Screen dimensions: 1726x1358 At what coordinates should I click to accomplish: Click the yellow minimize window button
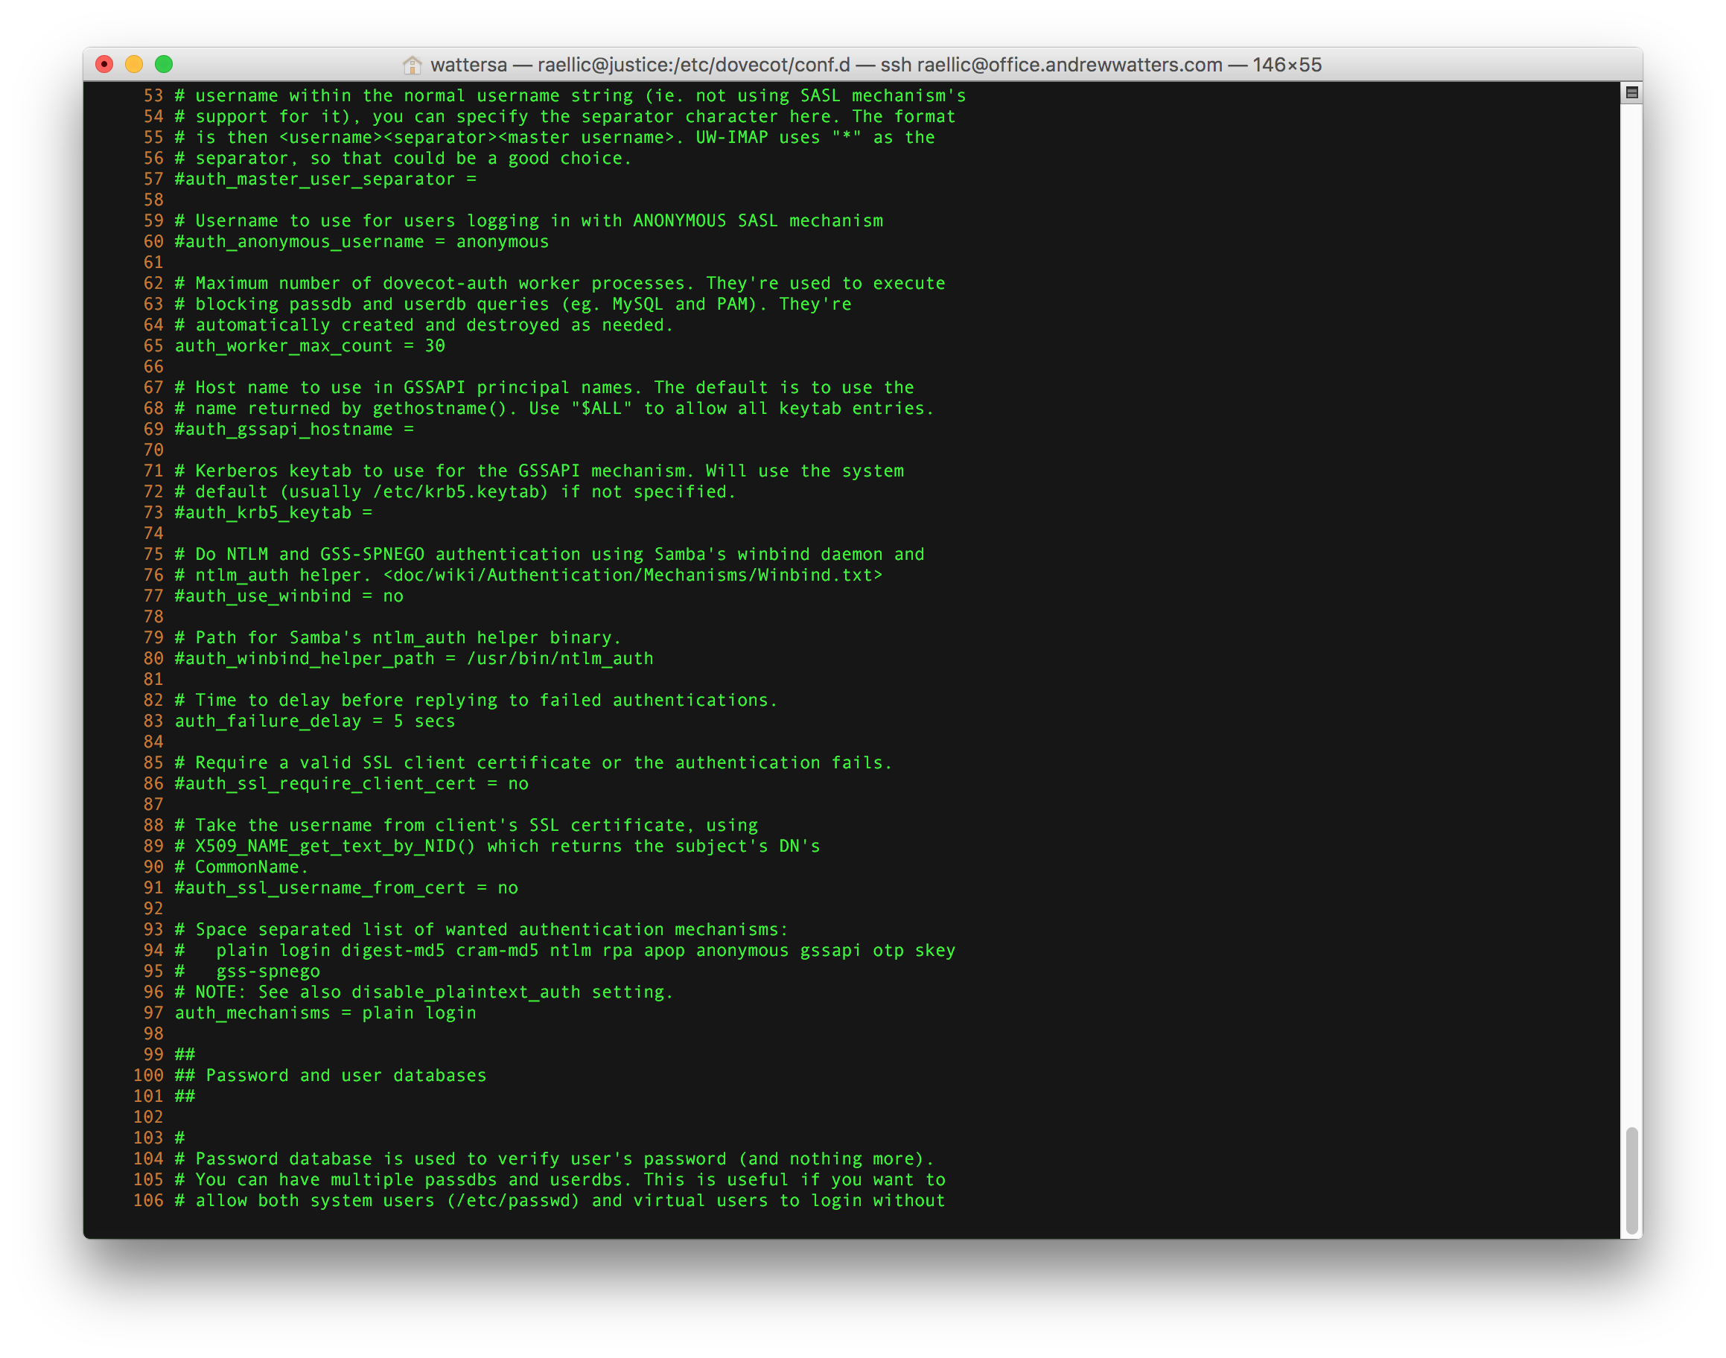(133, 65)
